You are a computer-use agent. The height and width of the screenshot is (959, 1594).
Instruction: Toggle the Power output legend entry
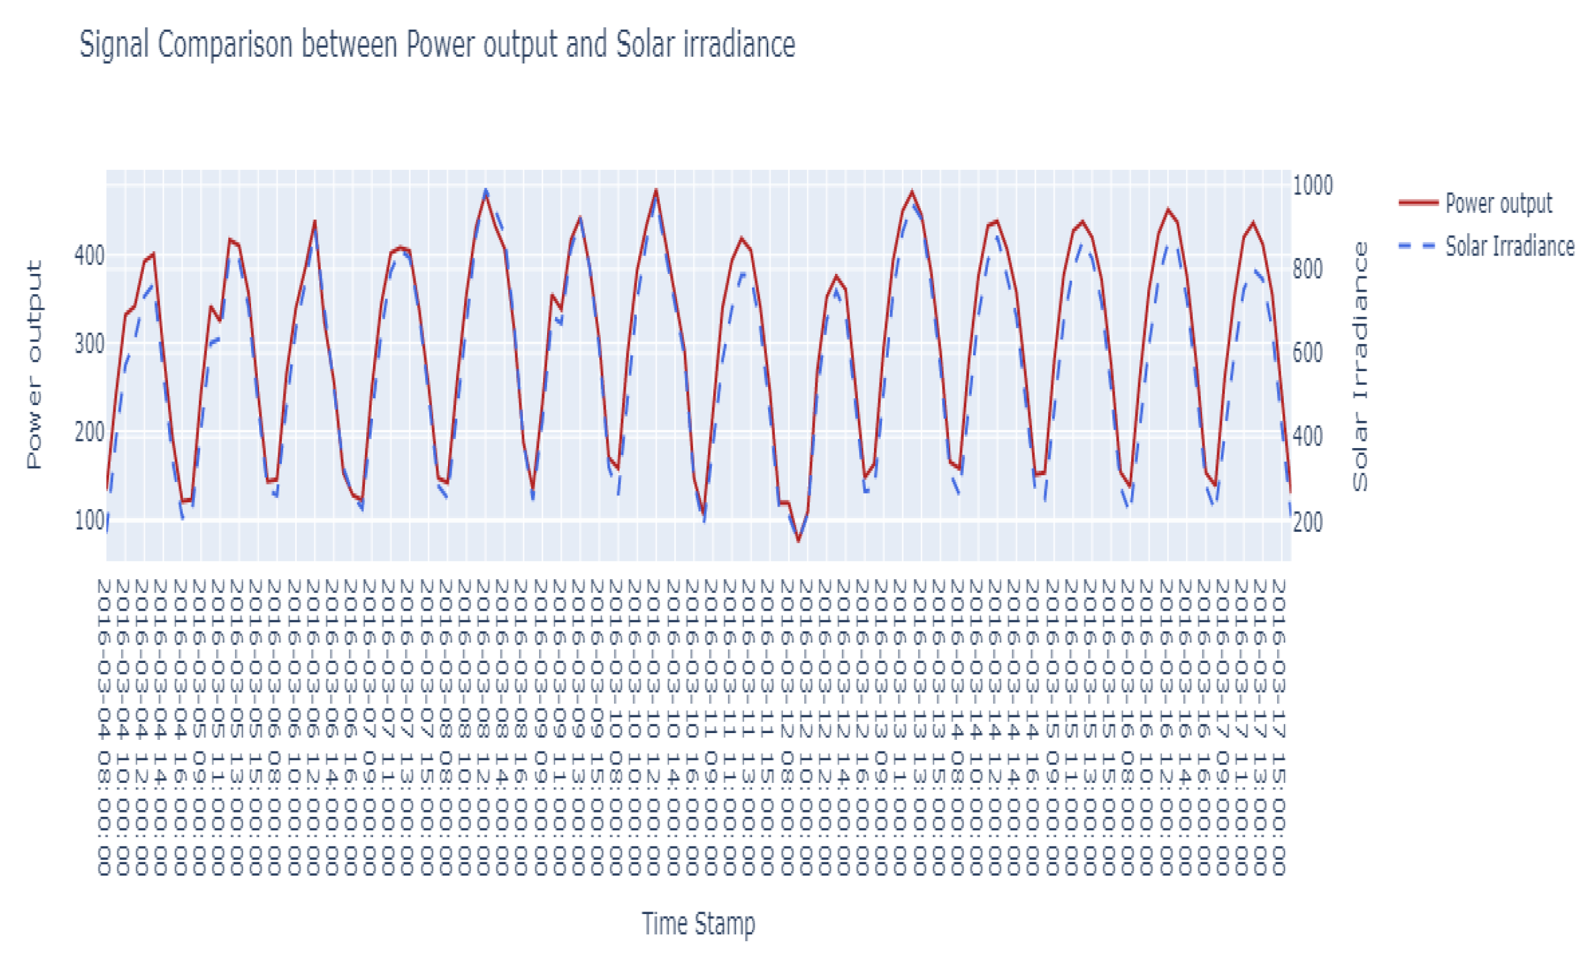[x=1498, y=203]
